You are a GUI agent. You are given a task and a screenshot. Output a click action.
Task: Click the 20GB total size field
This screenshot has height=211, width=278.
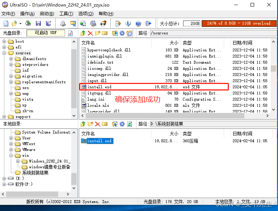click(x=192, y=24)
